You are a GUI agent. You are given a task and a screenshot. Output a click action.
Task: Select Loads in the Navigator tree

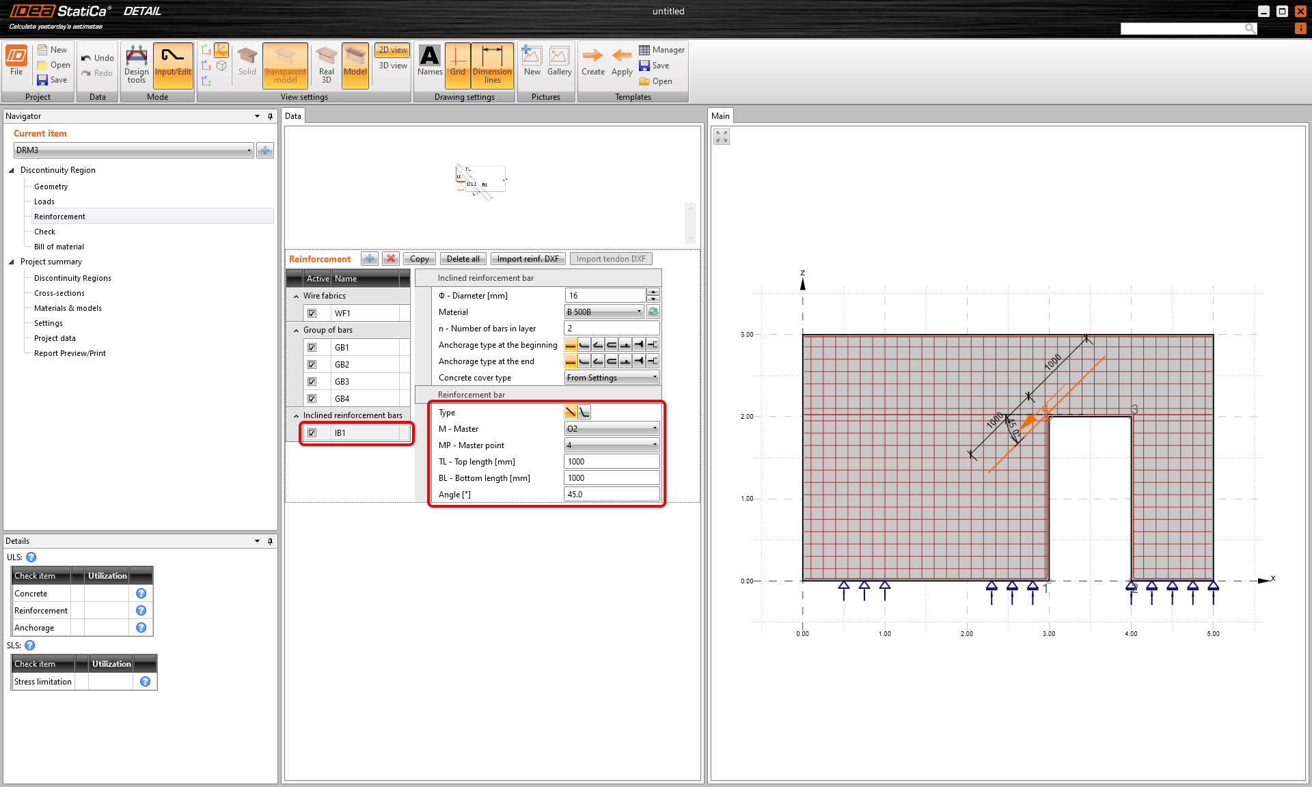44,201
